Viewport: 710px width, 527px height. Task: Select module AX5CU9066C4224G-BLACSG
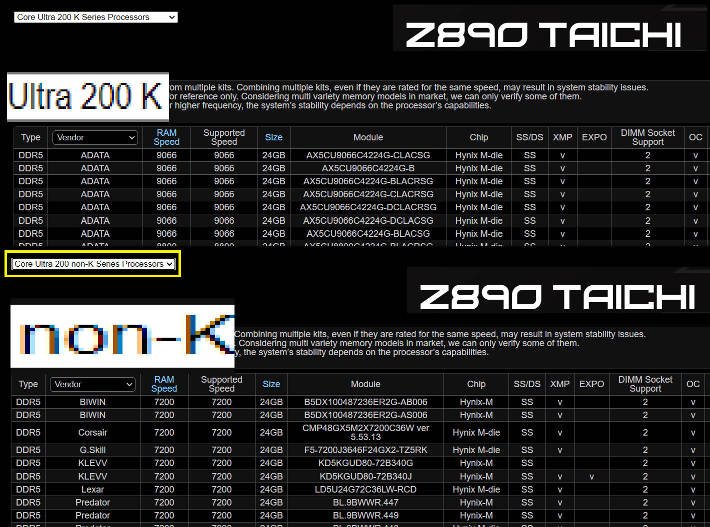click(368, 234)
